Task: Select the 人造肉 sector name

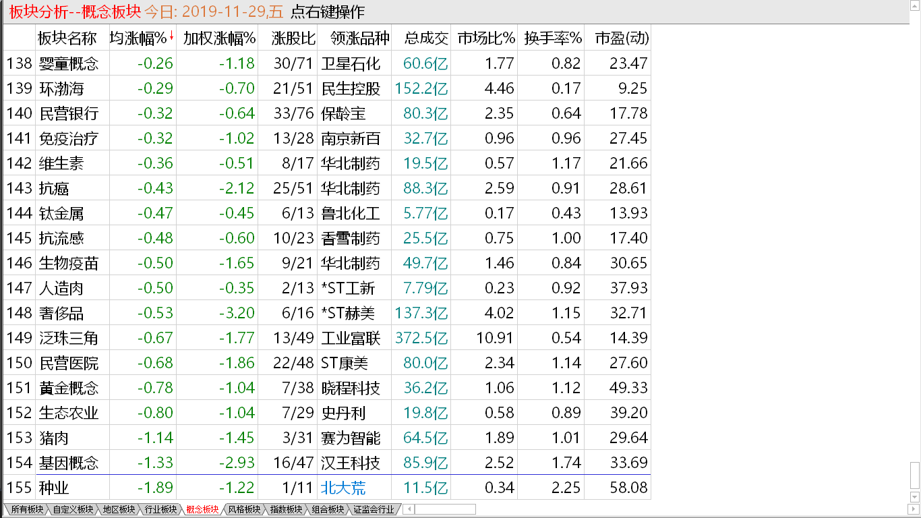Action: point(61,288)
